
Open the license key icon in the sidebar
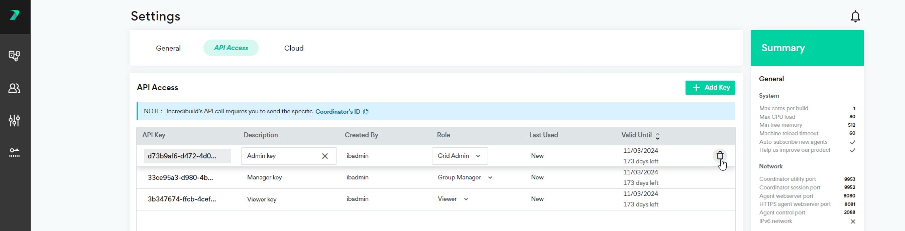coord(15,152)
